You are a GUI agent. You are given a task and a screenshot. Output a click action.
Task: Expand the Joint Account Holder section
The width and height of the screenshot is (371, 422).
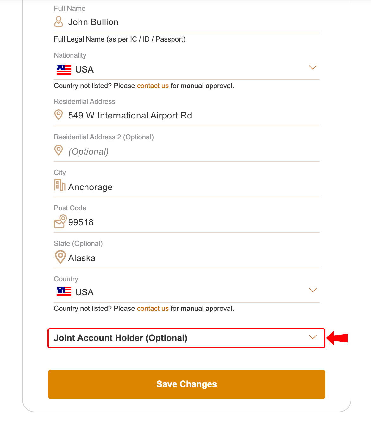coord(186,338)
